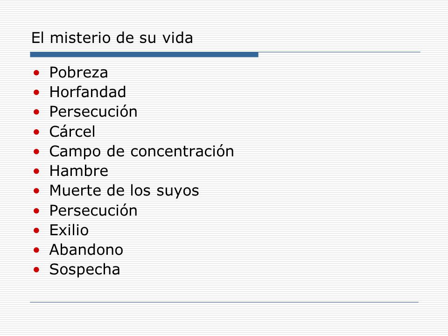Click the second Persecución bullet below Muerte

(x=93, y=210)
